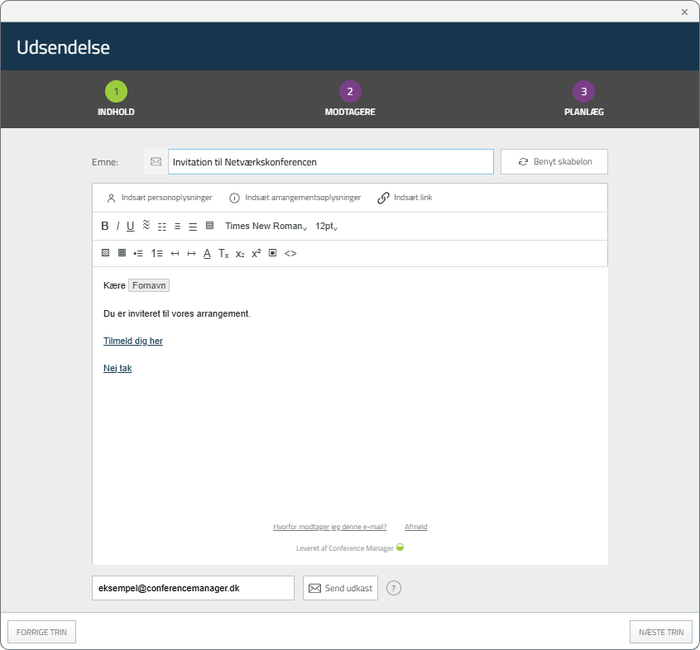The height and width of the screenshot is (650, 700).
Task: Justify text with the filled-lines icon
Action: tap(210, 225)
